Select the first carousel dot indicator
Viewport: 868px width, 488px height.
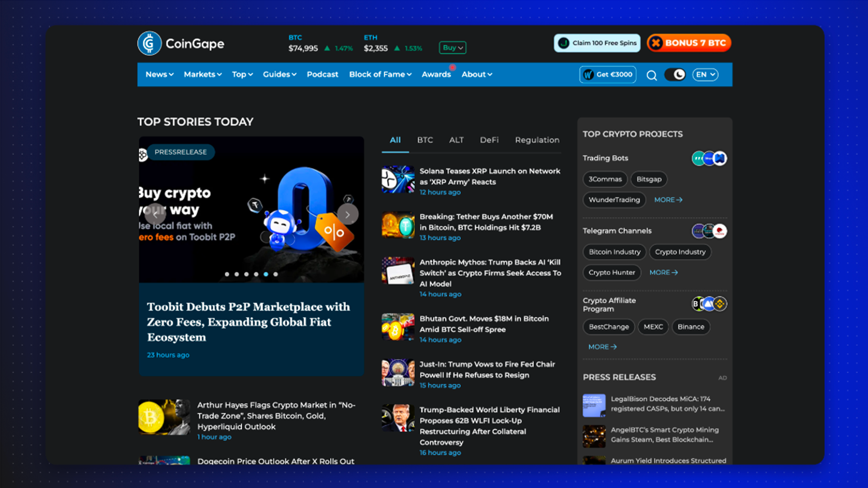pos(227,274)
